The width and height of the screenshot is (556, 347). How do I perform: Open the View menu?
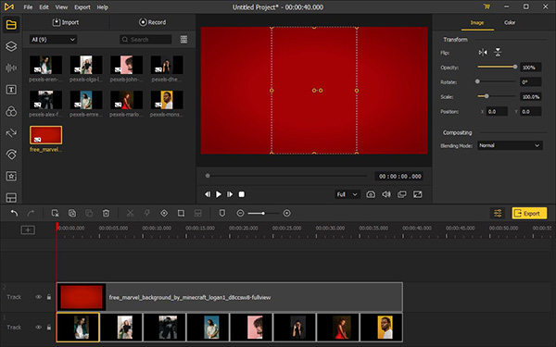click(x=61, y=7)
